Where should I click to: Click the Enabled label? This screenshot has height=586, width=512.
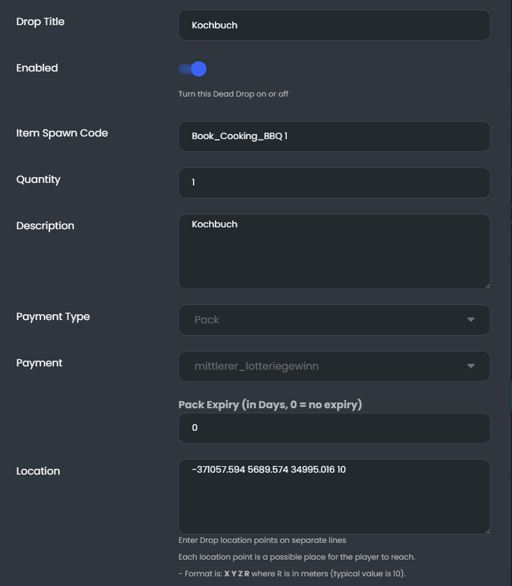(x=37, y=68)
